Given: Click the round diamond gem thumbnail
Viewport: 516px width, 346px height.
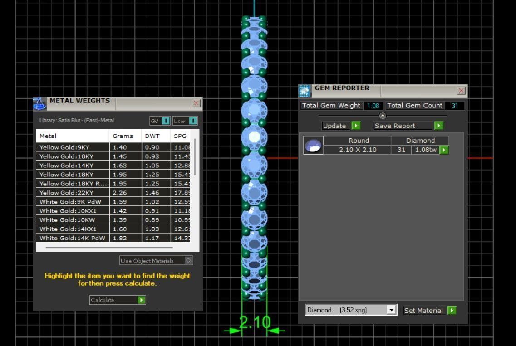Looking at the screenshot, I should click(x=313, y=146).
